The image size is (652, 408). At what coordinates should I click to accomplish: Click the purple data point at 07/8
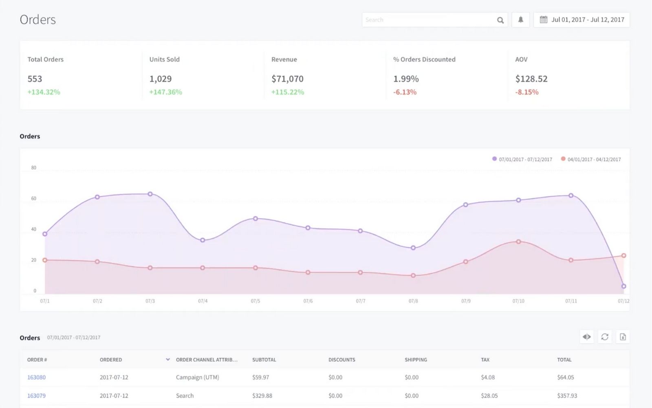point(413,248)
